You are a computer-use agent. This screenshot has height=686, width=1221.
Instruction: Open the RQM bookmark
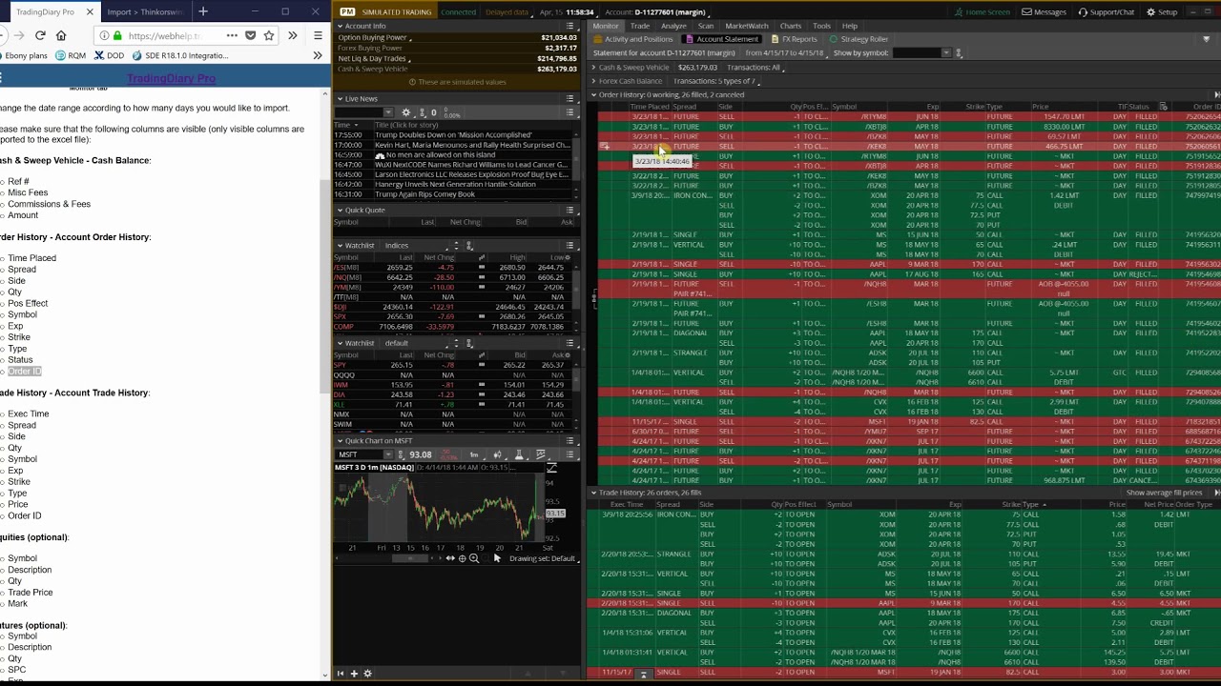coord(71,55)
